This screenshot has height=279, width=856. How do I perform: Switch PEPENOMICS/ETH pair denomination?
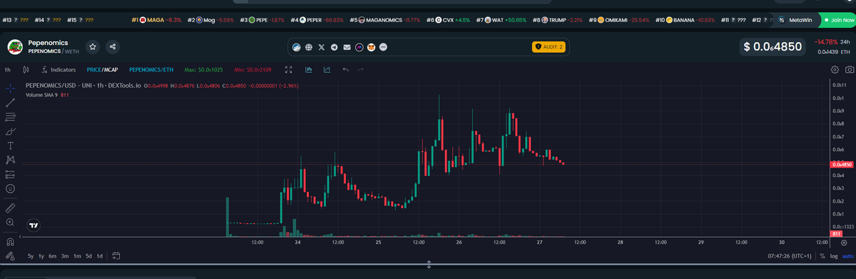coord(151,69)
